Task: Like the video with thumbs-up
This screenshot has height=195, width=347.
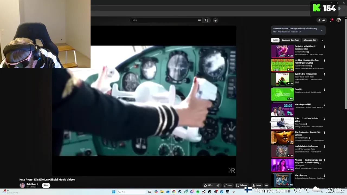Action: 208,185
